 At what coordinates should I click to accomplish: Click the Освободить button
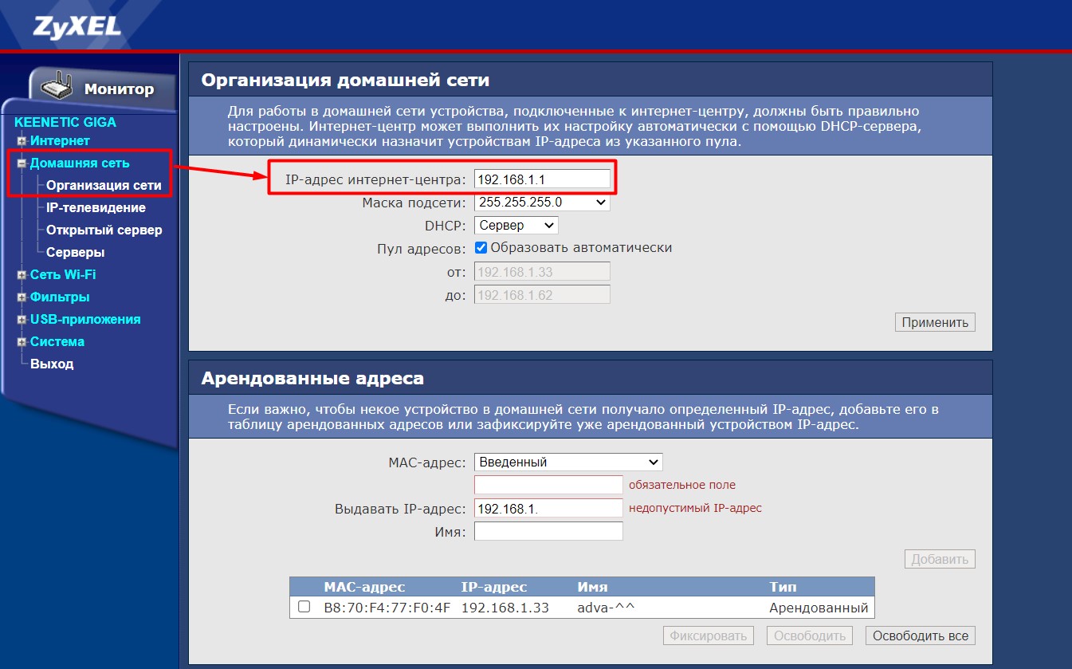coord(810,636)
